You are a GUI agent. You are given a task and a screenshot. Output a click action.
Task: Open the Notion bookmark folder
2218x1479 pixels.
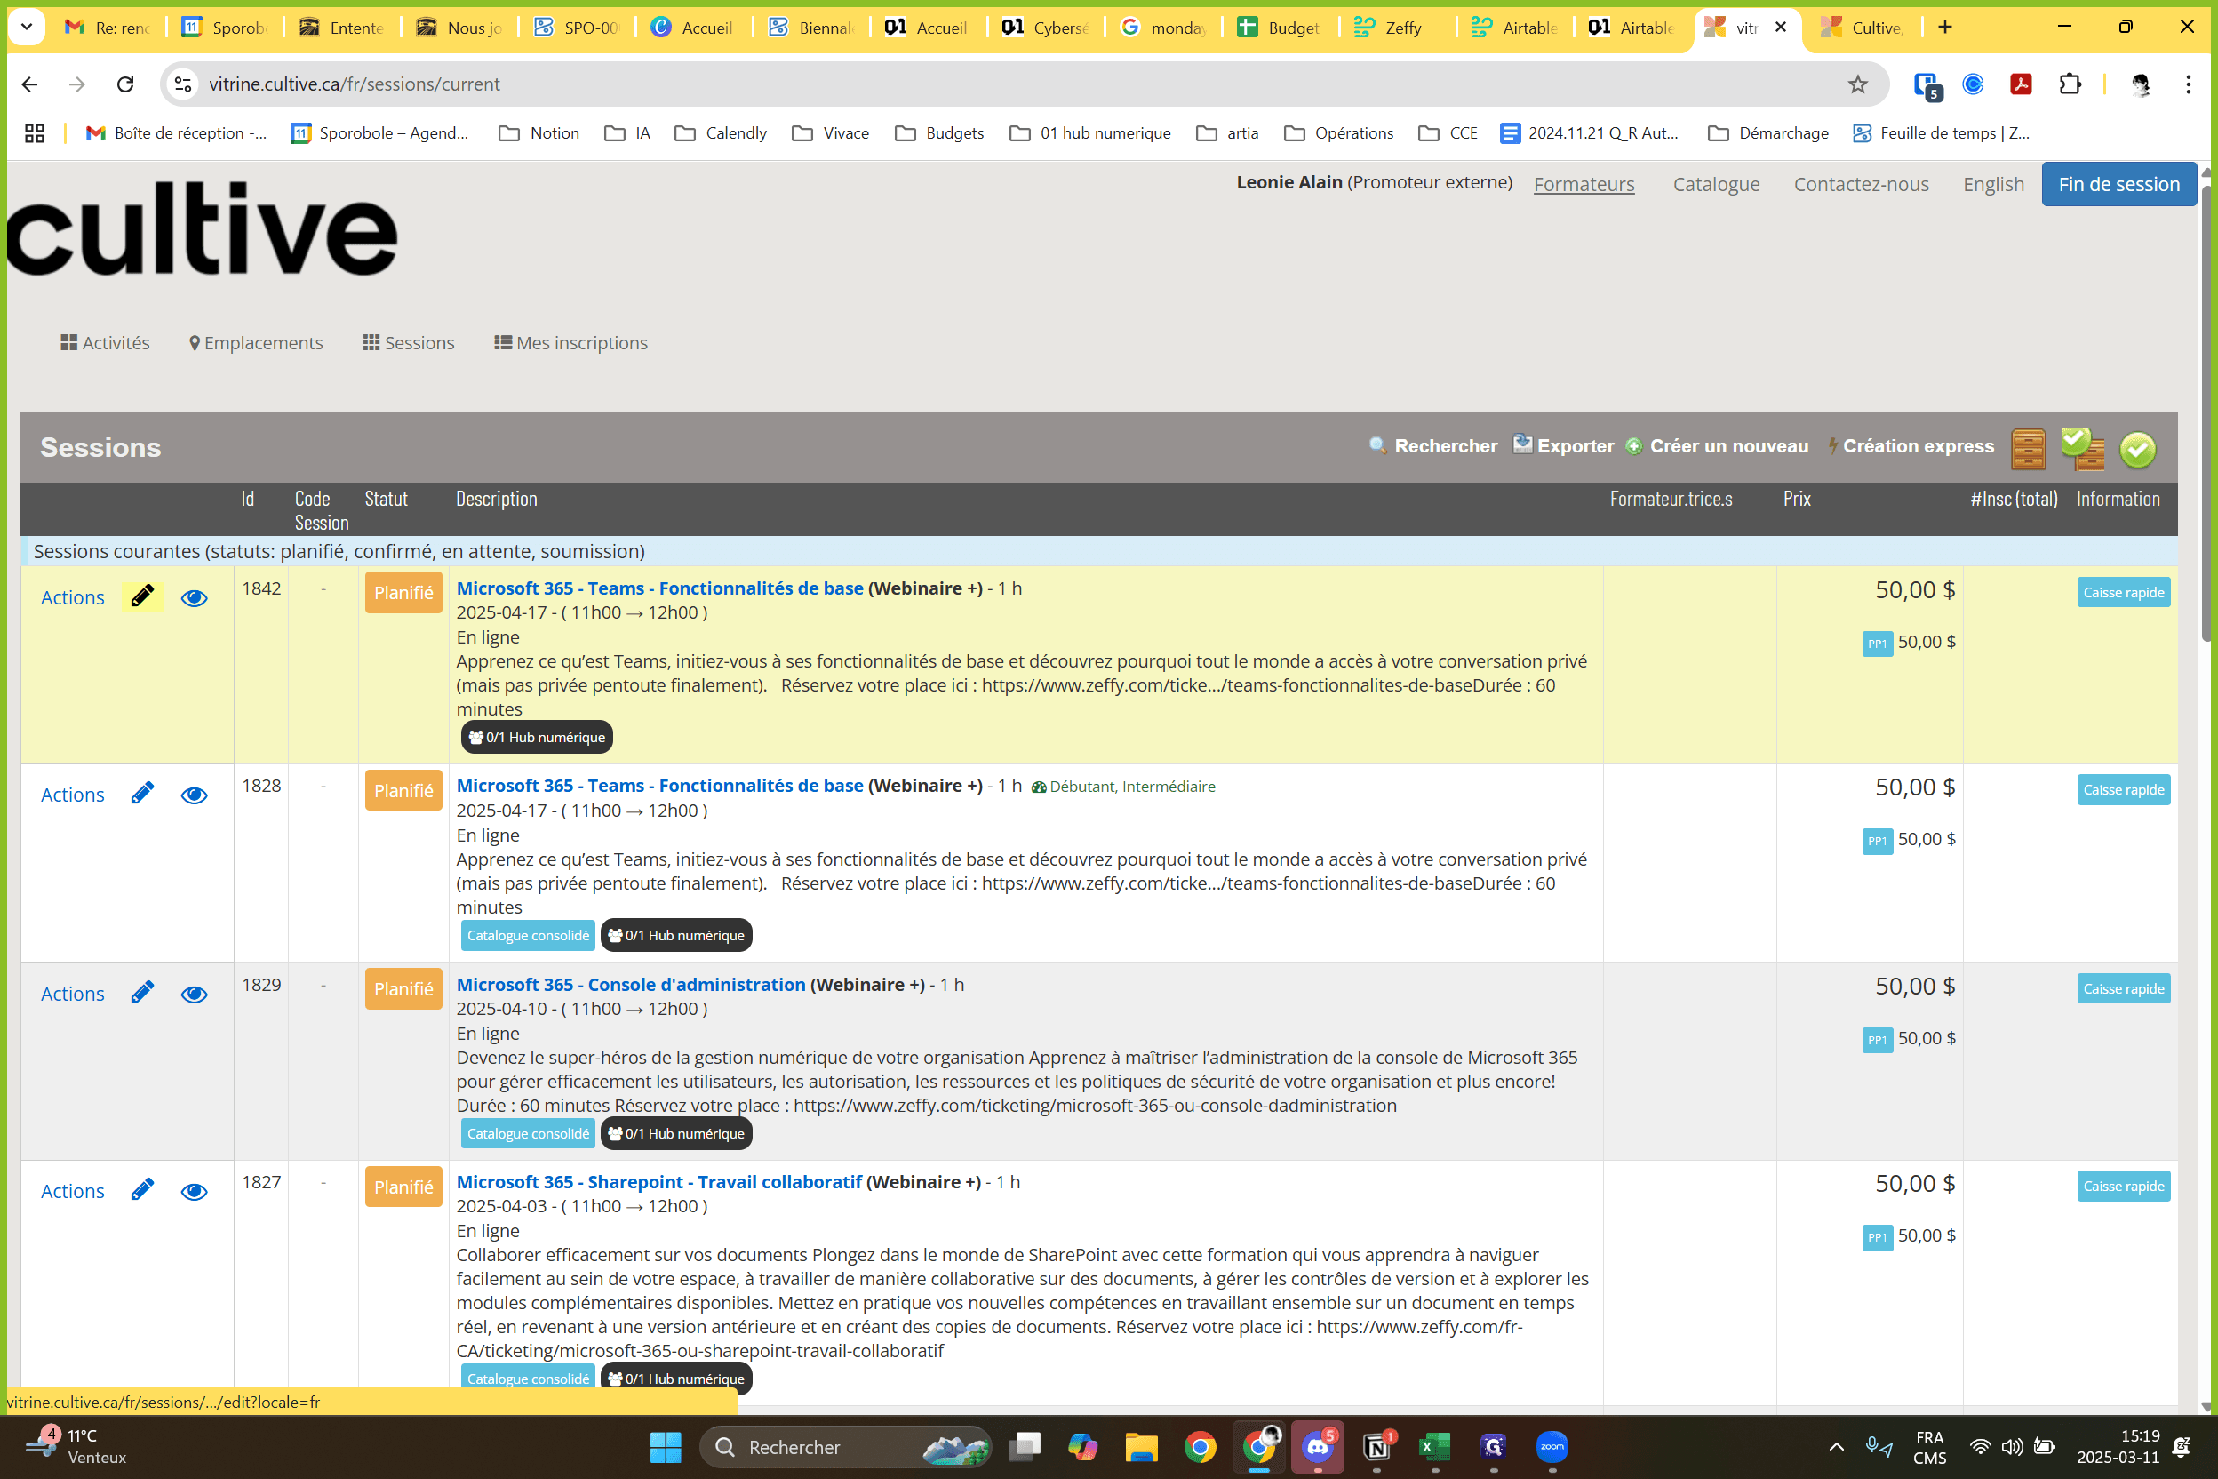539,133
